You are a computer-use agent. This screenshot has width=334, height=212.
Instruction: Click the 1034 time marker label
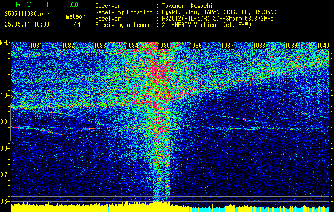[132, 45]
